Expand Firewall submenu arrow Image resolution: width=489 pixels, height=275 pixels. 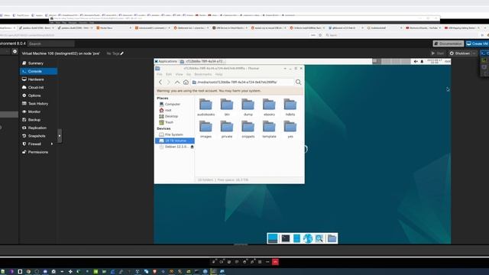tap(52, 144)
